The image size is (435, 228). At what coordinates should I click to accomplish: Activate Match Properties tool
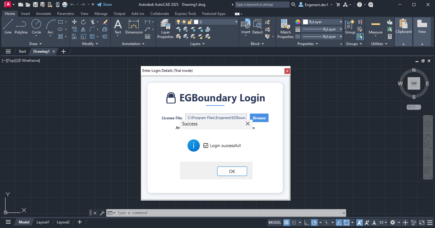point(285,29)
